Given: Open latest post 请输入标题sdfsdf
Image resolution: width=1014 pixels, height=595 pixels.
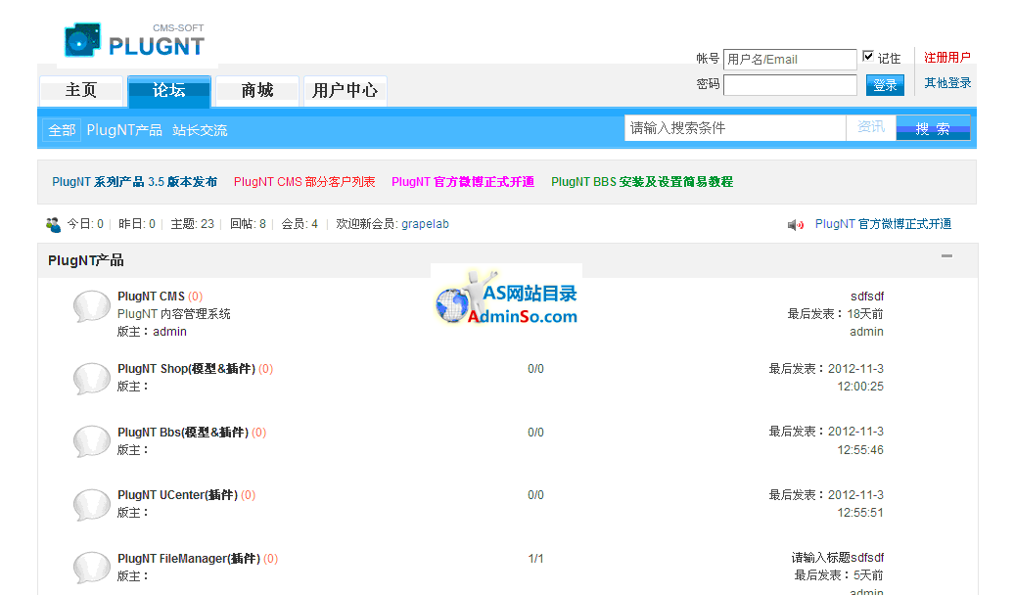Looking at the screenshot, I should point(838,558).
